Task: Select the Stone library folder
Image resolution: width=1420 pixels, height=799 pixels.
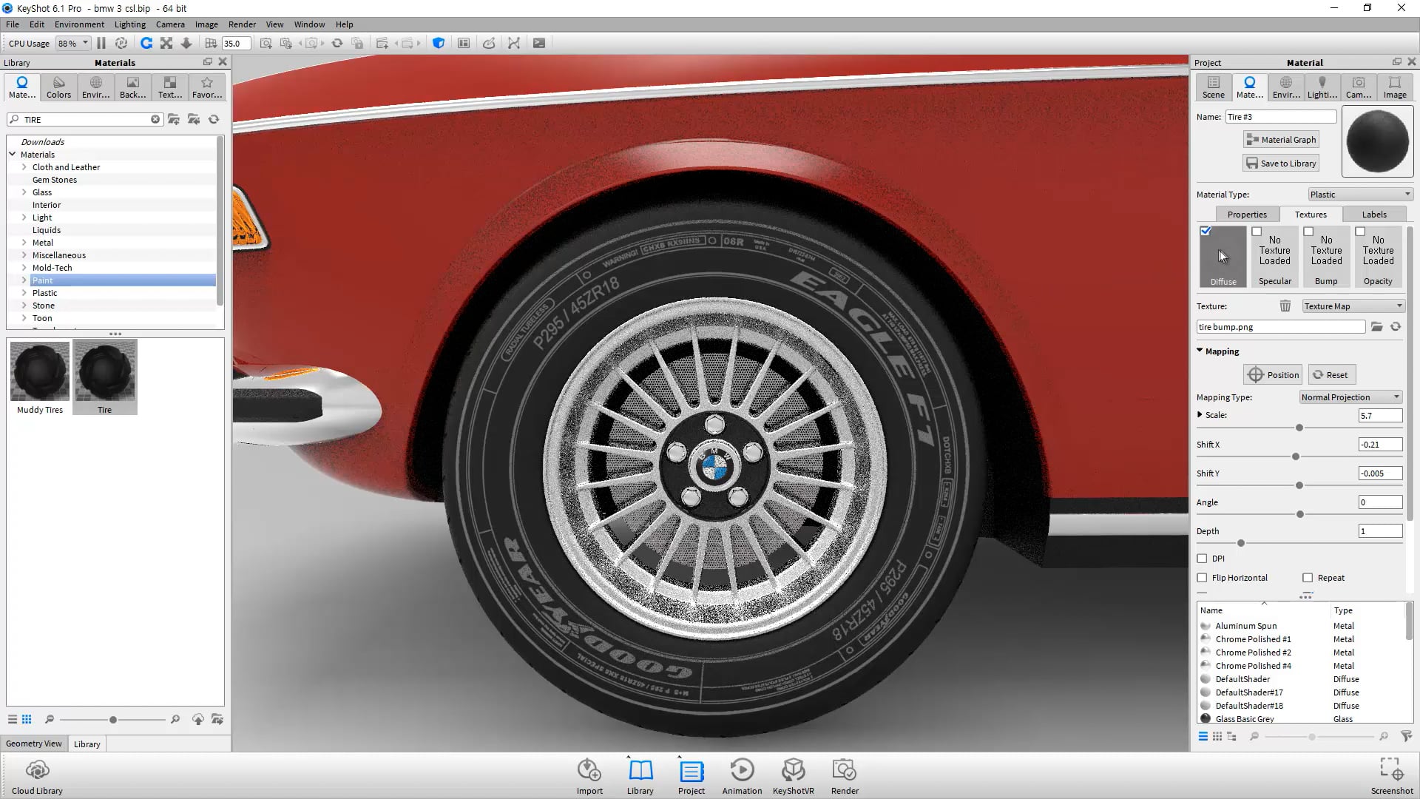Action: pyautogui.click(x=43, y=306)
